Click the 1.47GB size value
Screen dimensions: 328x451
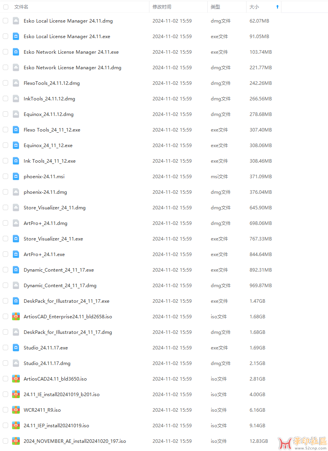point(257,301)
